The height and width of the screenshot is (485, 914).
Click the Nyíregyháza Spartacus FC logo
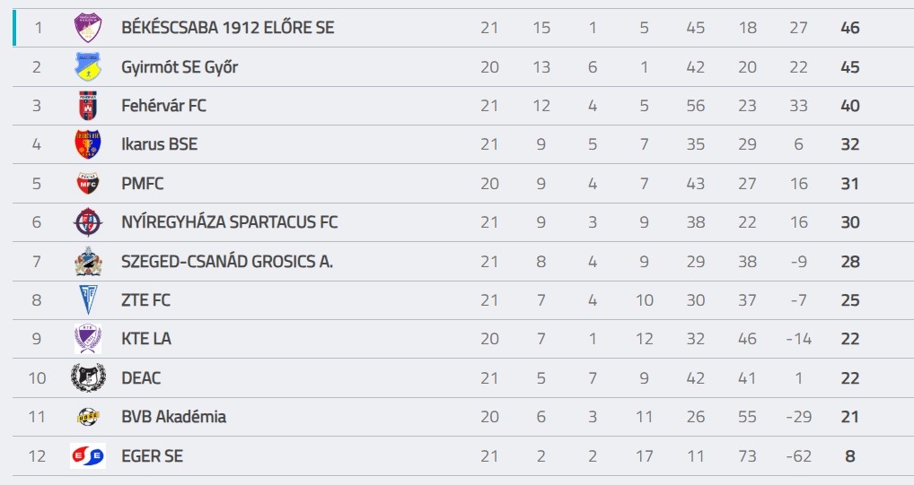click(88, 221)
